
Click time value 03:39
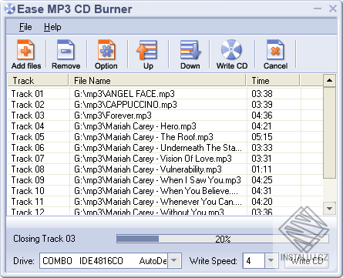[262, 105]
